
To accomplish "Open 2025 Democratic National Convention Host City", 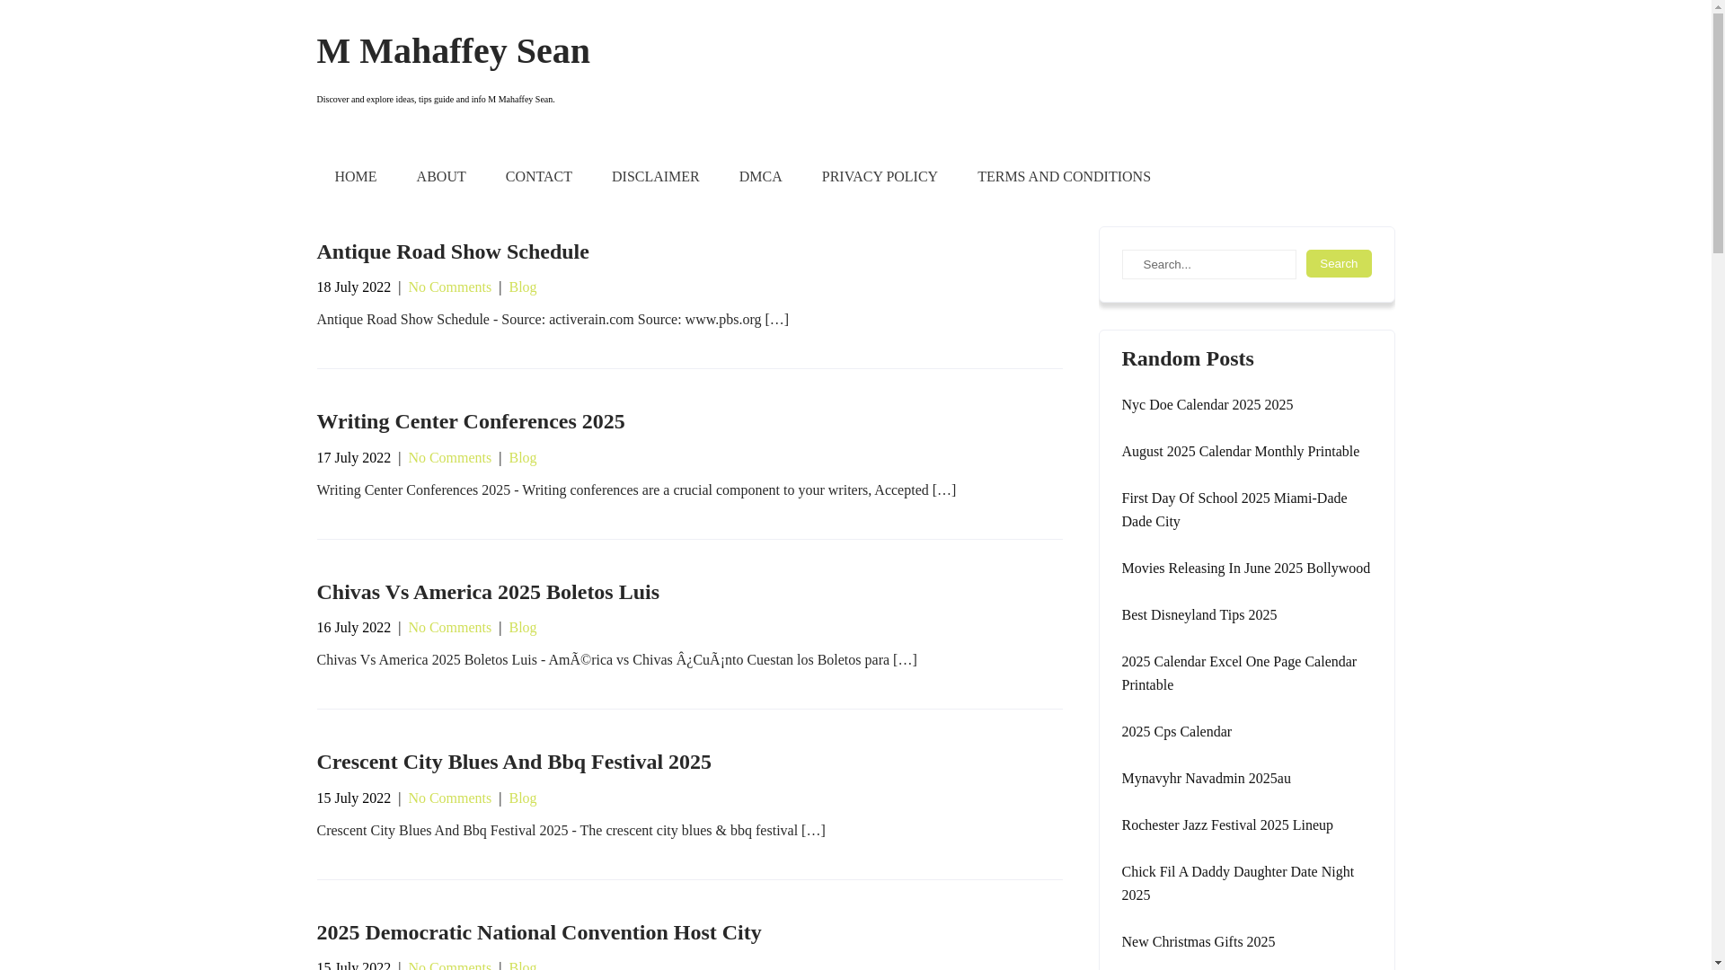I will tap(538, 932).
